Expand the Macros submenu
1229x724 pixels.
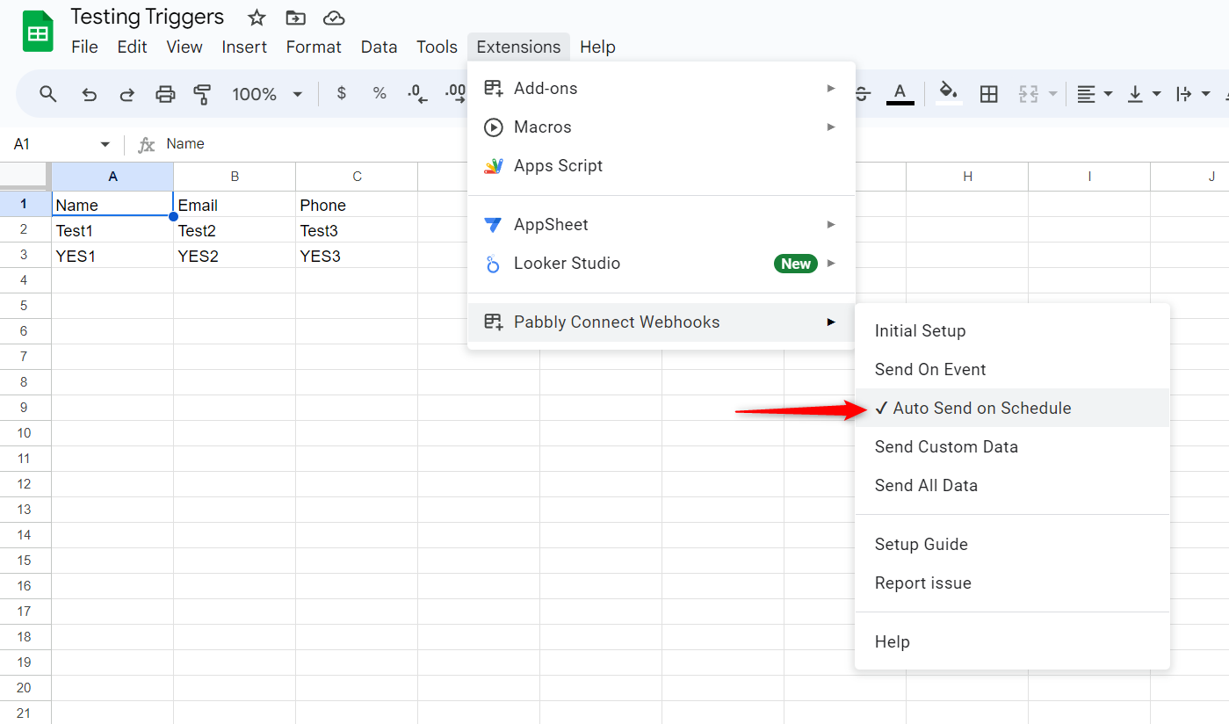click(x=661, y=127)
